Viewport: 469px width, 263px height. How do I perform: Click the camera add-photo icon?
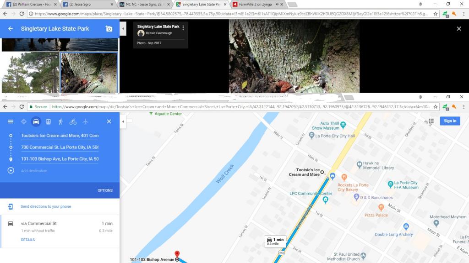pyautogui.click(x=109, y=29)
